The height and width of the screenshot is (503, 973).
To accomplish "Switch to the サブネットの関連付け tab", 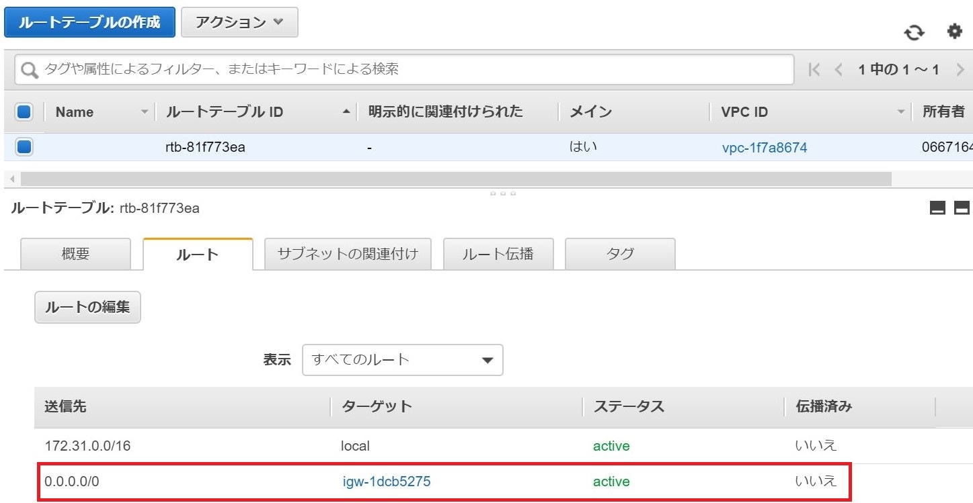I will tap(348, 254).
